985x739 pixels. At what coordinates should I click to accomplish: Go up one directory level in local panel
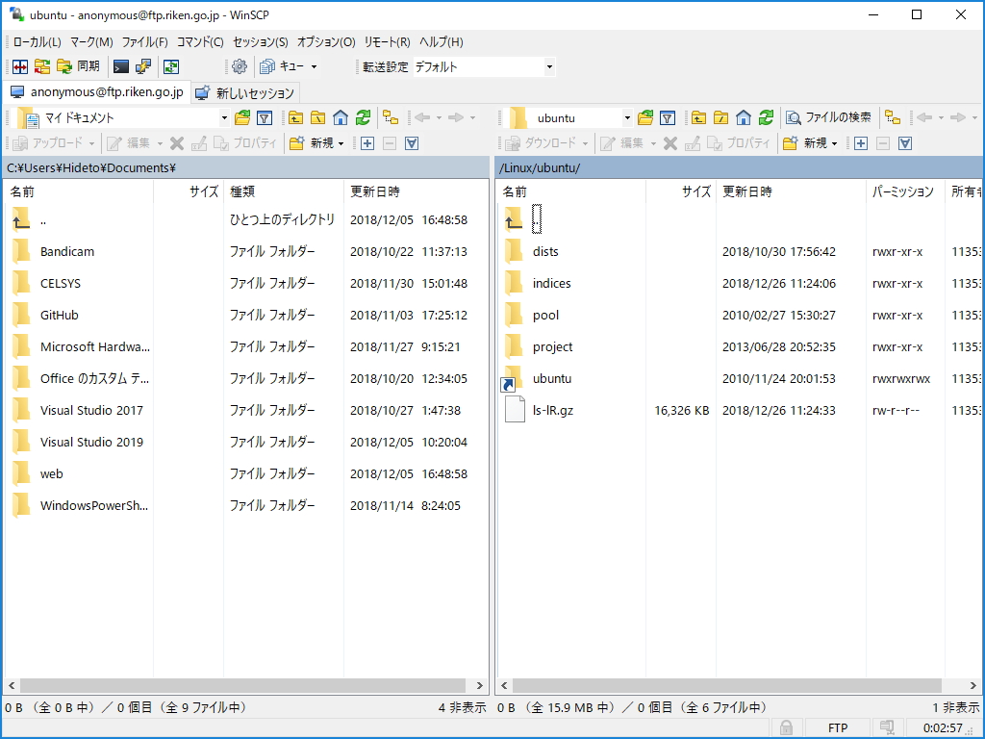click(x=297, y=116)
